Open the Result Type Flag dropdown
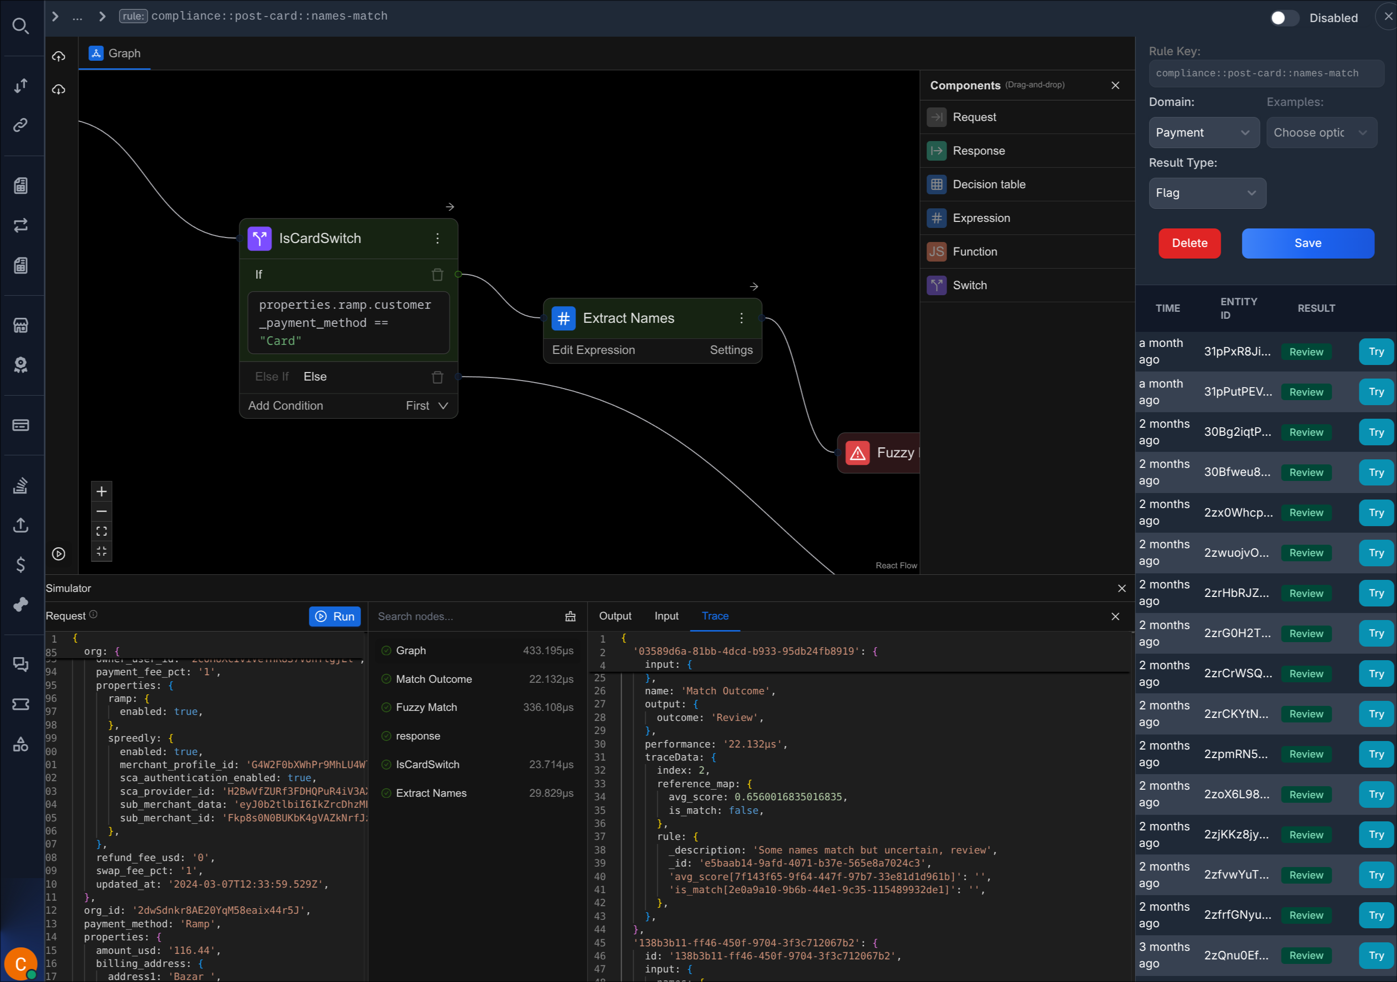The image size is (1397, 982). click(1207, 193)
